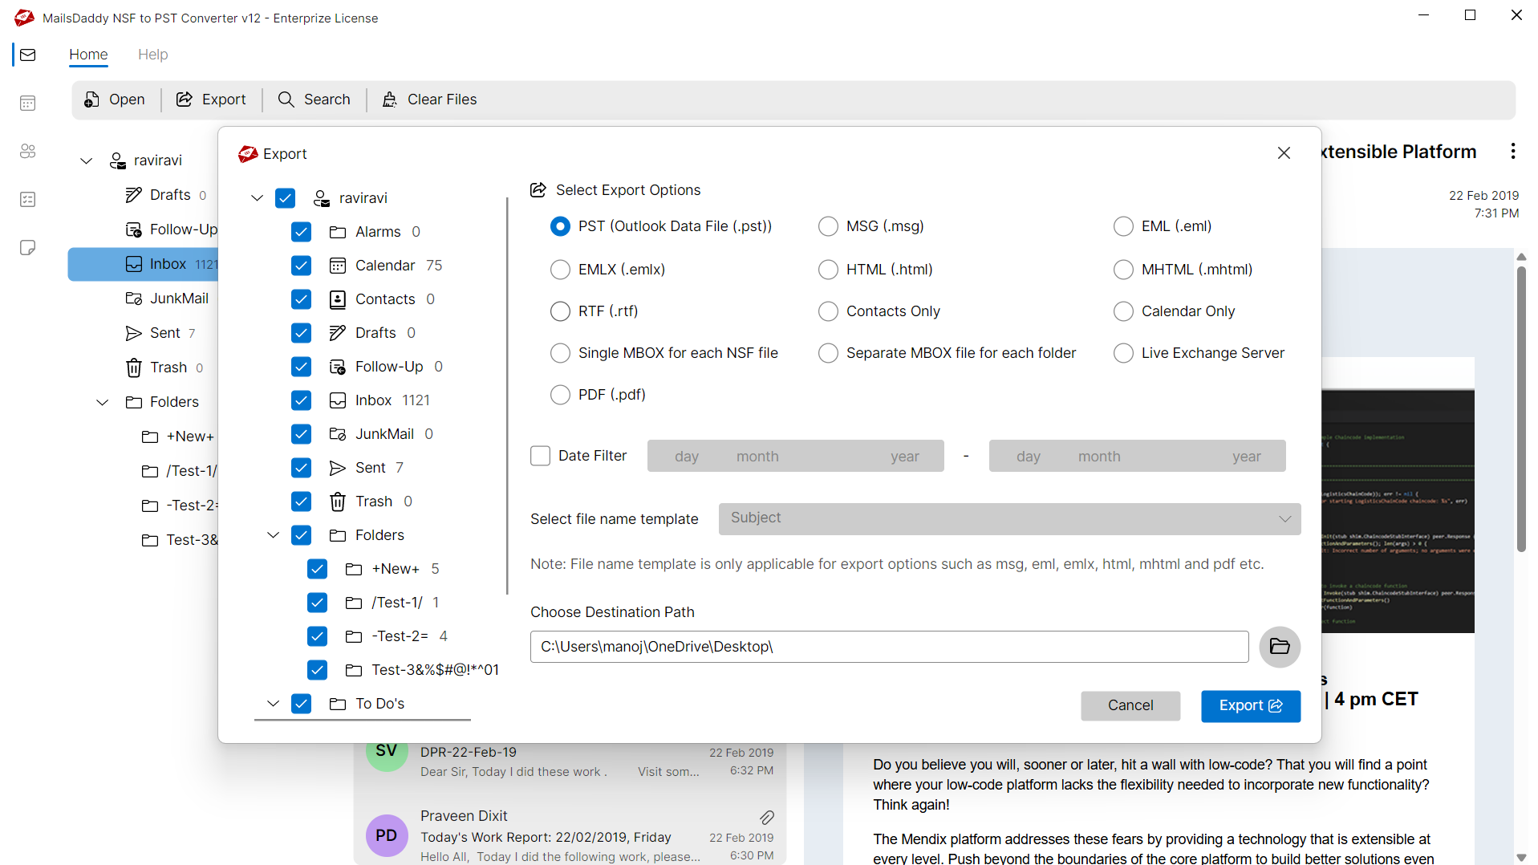Open the Mail view in the left sidebar

(x=28, y=55)
